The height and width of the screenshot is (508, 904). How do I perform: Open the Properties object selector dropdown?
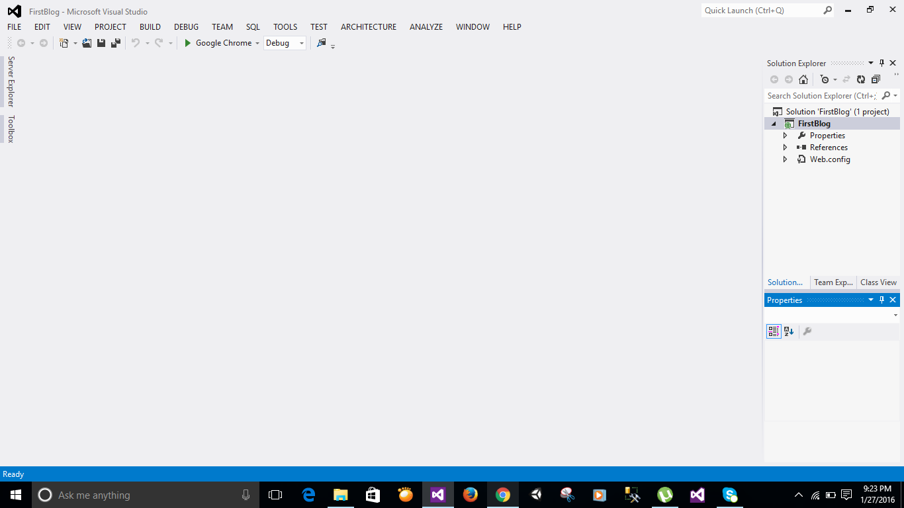tap(895, 316)
